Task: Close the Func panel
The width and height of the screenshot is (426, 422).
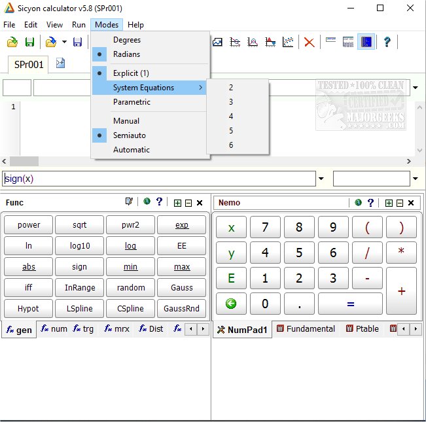Action: coord(200,203)
